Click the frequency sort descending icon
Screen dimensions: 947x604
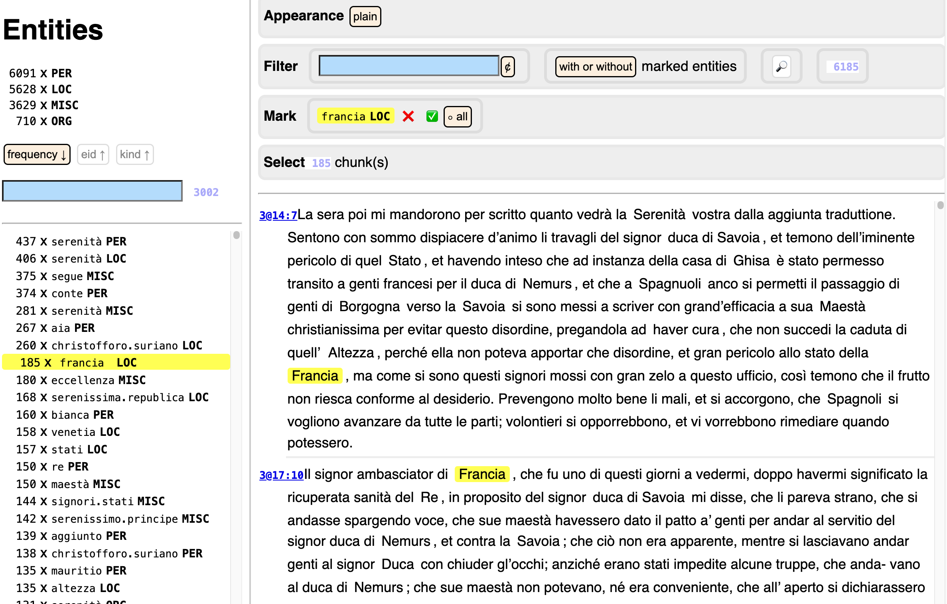point(37,153)
